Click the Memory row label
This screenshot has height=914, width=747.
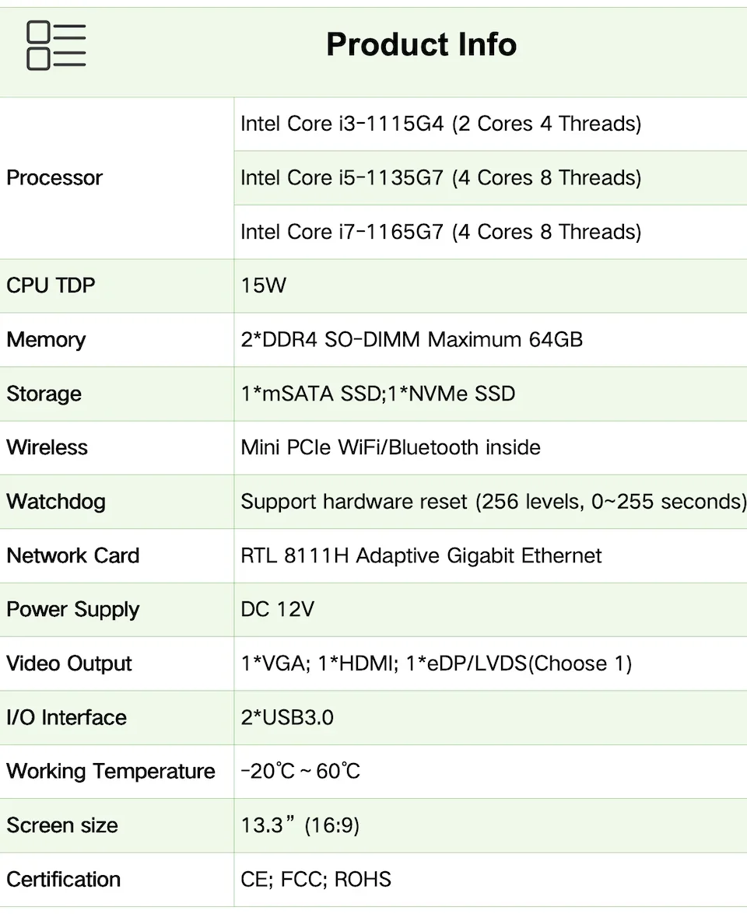46,340
